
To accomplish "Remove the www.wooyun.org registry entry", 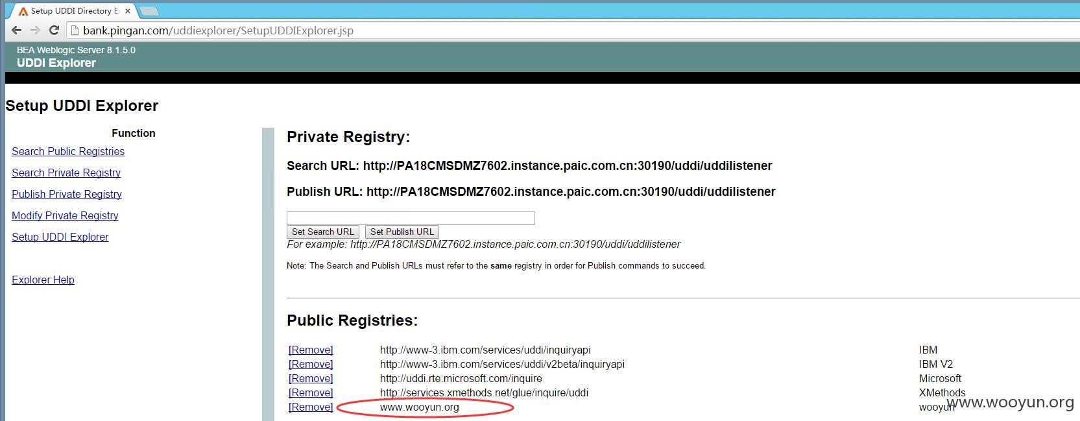I will coord(311,407).
